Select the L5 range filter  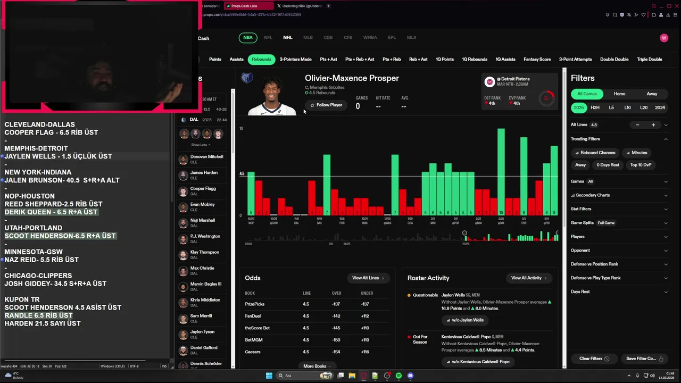click(x=611, y=107)
